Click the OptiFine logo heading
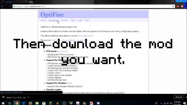 [x=52, y=15]
